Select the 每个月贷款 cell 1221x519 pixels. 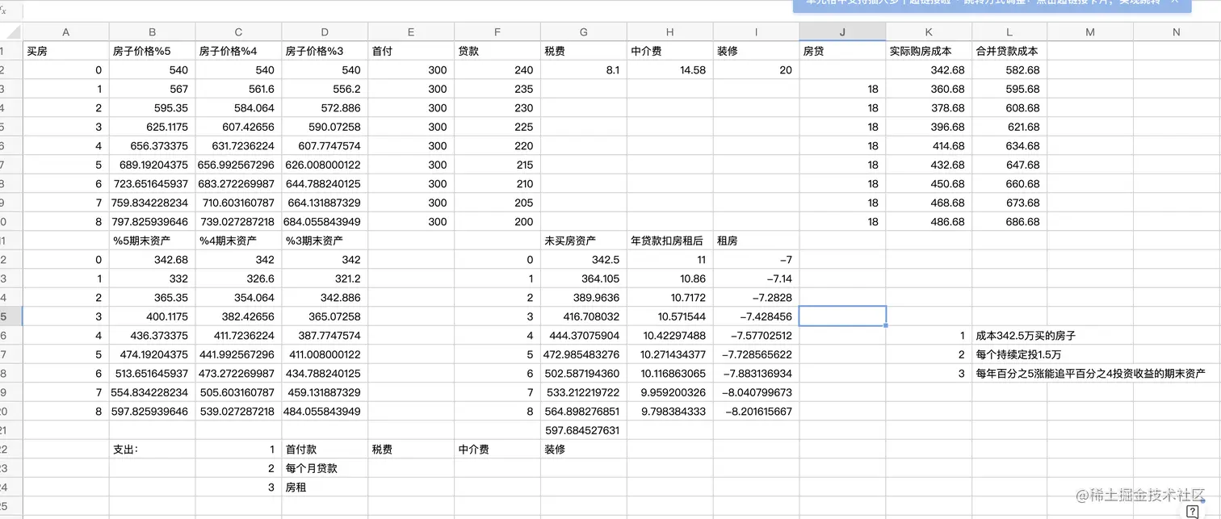point(325,468)
